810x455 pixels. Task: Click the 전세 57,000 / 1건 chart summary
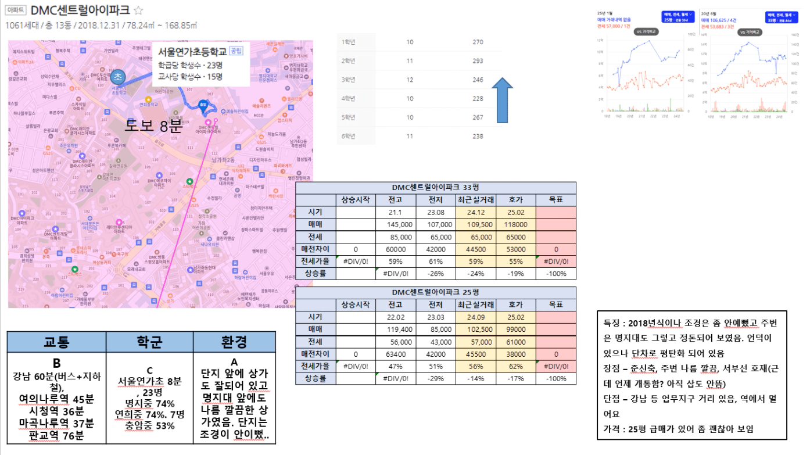(614, 26)
